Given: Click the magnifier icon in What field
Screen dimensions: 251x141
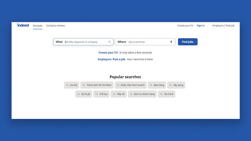Looking at the screenshot, I should click(110, 42).
